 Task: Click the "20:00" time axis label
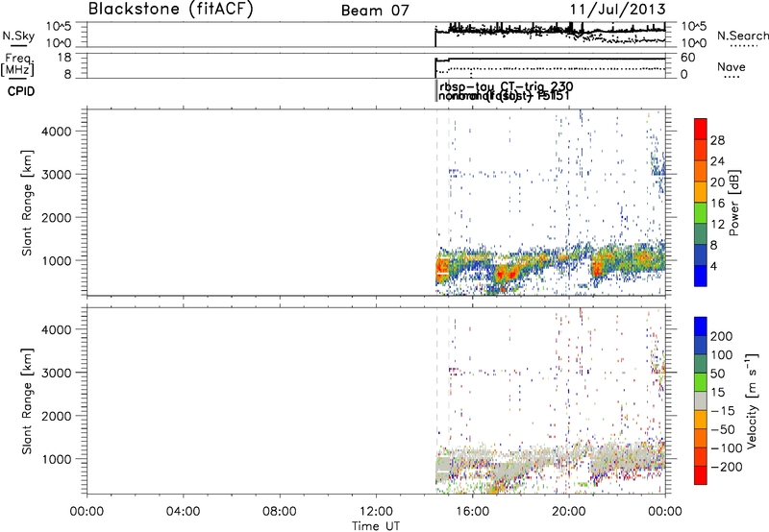click(x=569, y=512)
